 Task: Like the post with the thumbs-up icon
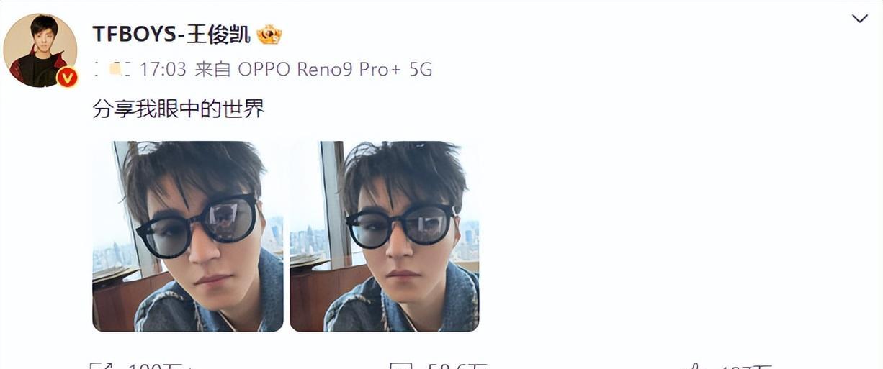point(693,366)
